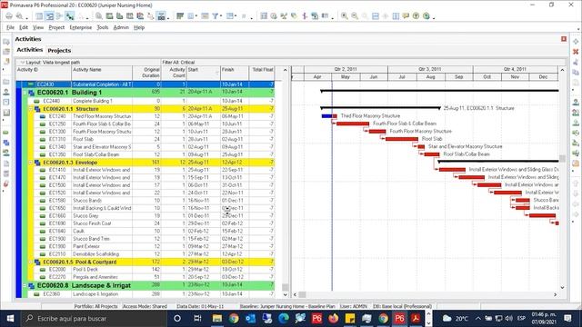This screenshot has width=582, height=327.
Task: Toggle the Gantt Chart view icon
Action: (49, 16)
